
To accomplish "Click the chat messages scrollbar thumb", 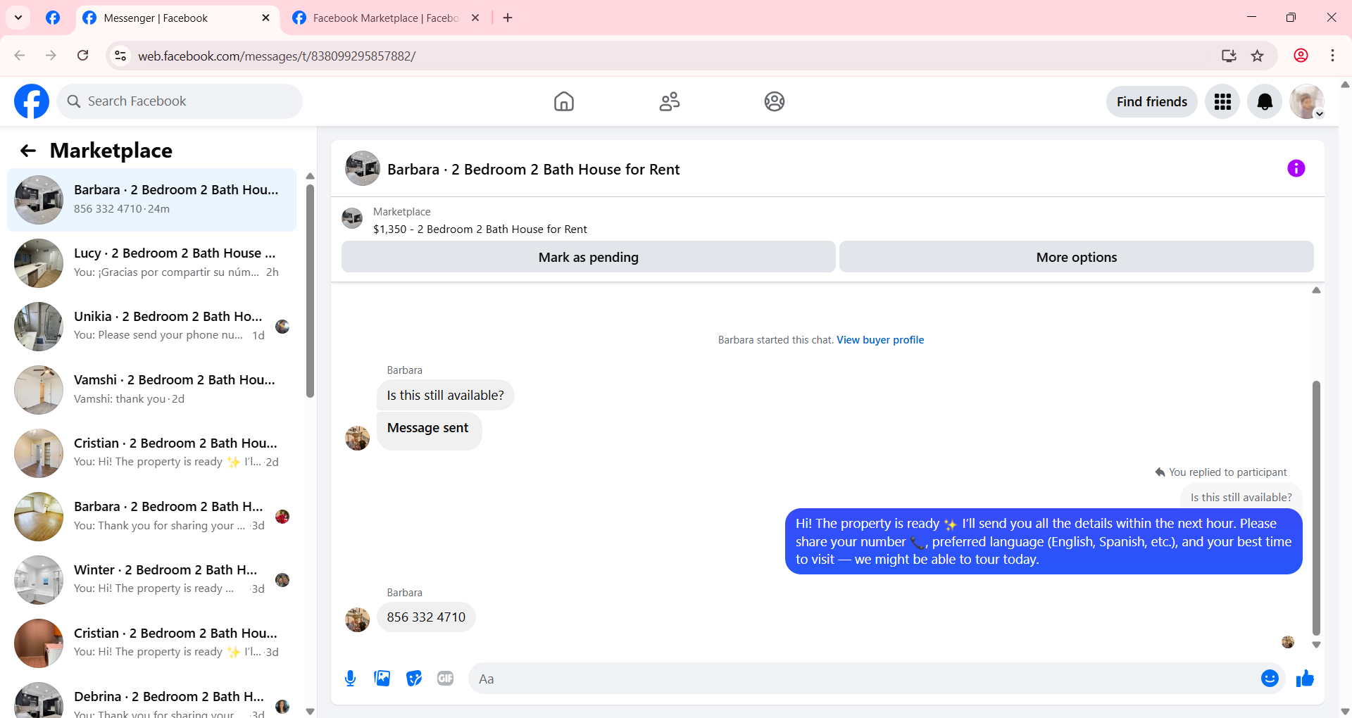I will pos(1316,508).
